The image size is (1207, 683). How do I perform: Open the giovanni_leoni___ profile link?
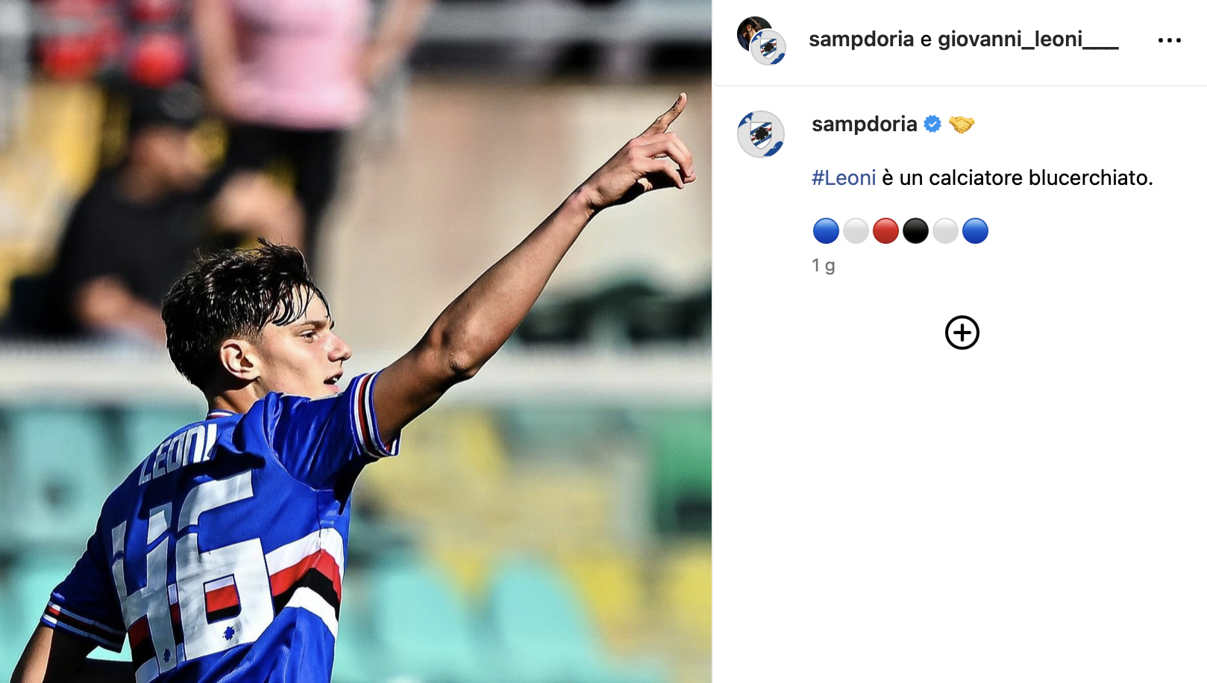click(x=1028, y=39)
